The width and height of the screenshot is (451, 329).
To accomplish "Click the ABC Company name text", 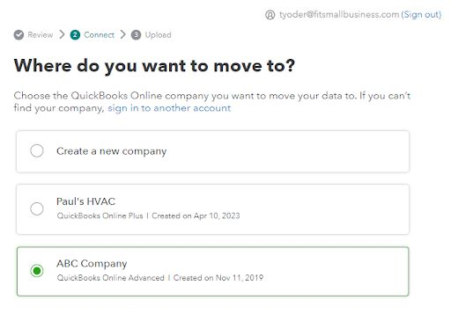I will pos(92,264).
